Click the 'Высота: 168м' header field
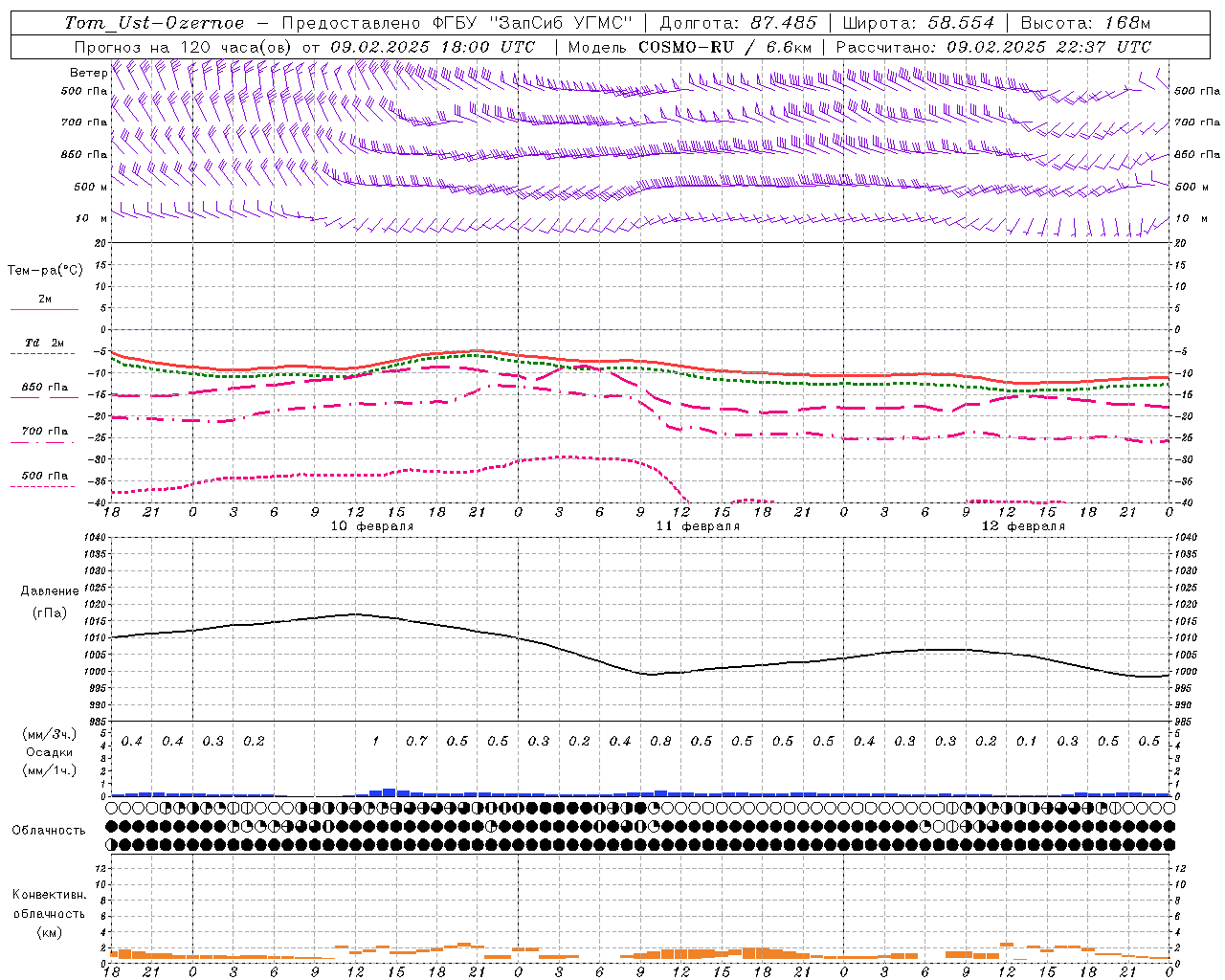This screenshot has width=1225, height=980. 1085,23
